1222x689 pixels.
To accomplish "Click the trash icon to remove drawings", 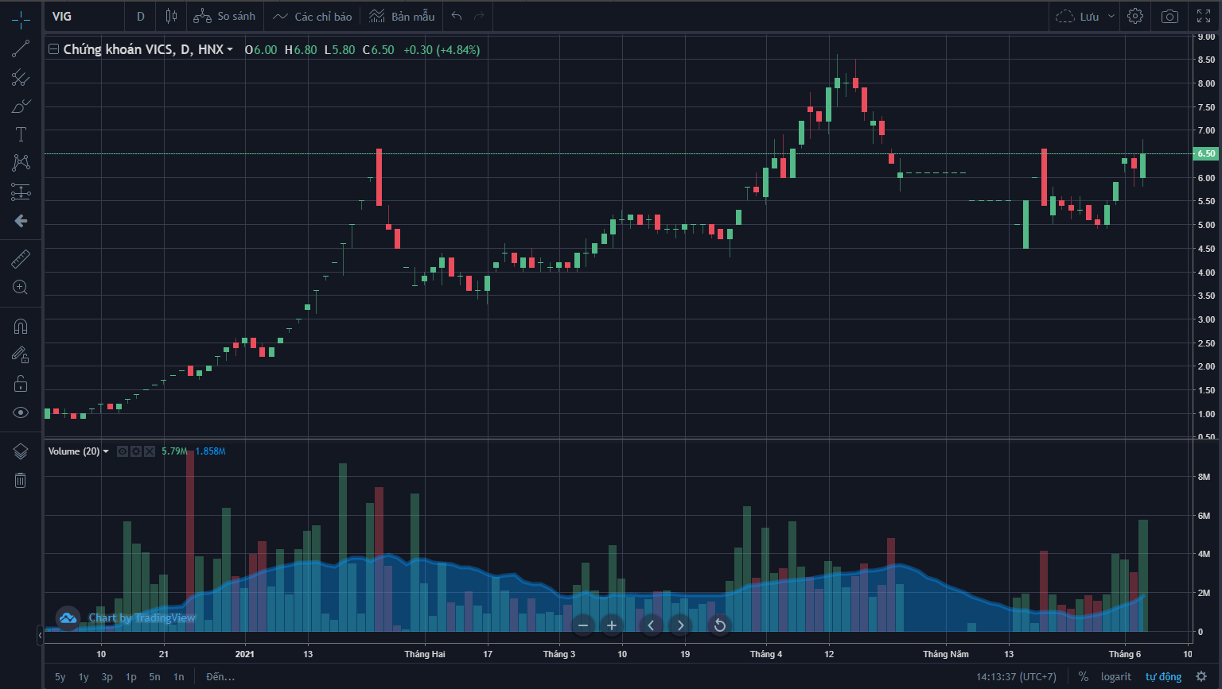I will point(21,480).
